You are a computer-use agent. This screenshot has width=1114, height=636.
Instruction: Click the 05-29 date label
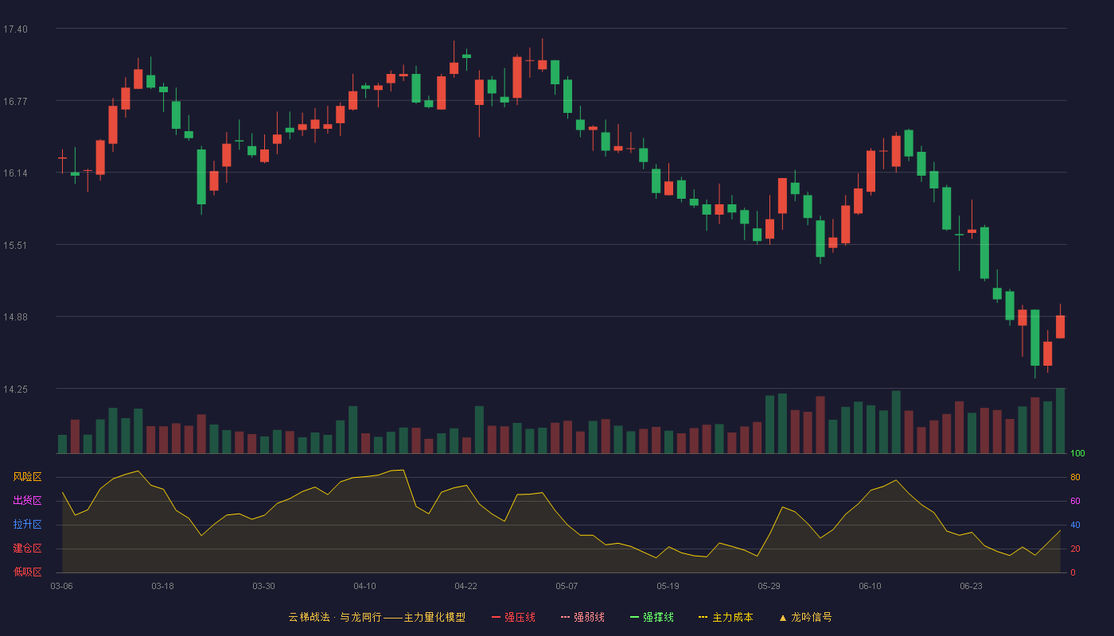(x=769, y=586)
